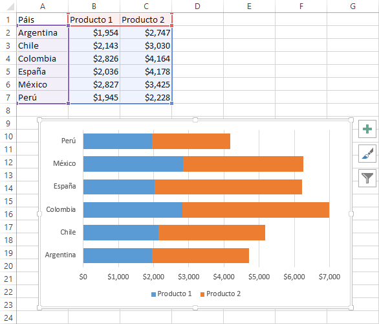The height and width of the screenshot is (324, 379).
Task: Select column G header
Action: [353, 6]
